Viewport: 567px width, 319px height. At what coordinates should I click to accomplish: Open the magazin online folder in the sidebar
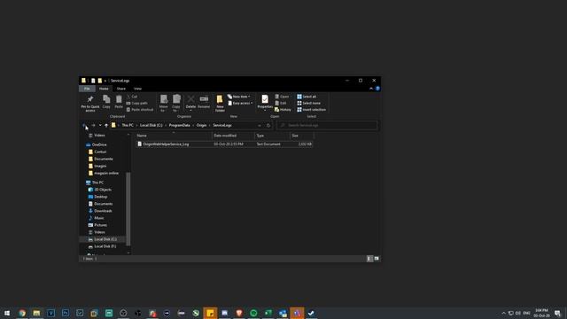tap(106, 174)
